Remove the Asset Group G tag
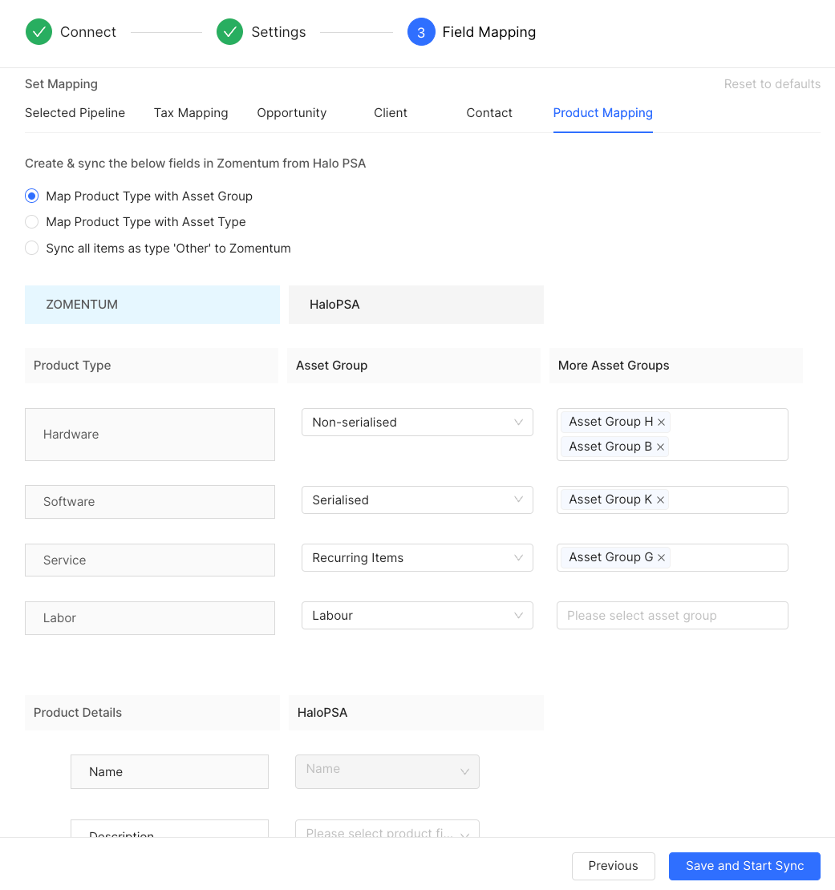835x890 pixels. [661, 557]
